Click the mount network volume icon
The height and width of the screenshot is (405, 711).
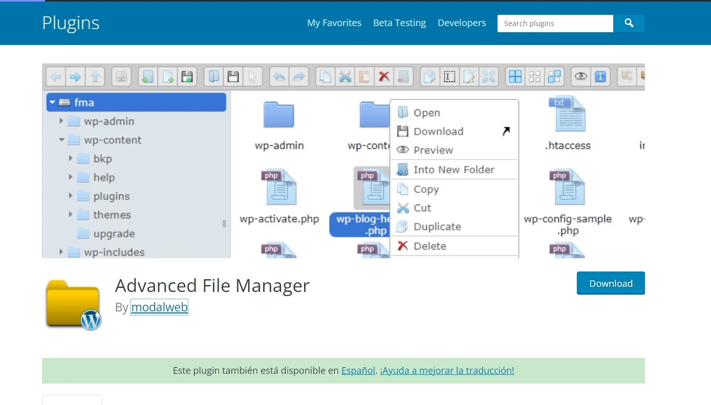pos(121,77)
